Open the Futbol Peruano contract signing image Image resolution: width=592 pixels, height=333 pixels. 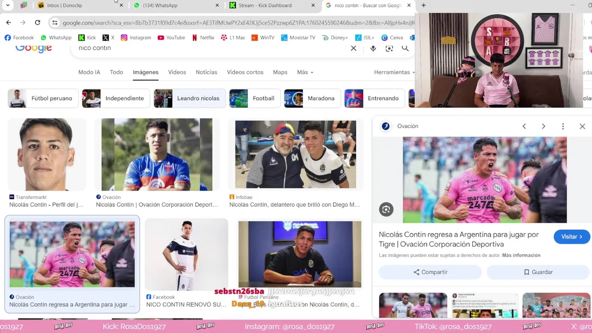[x=300, y=254]
